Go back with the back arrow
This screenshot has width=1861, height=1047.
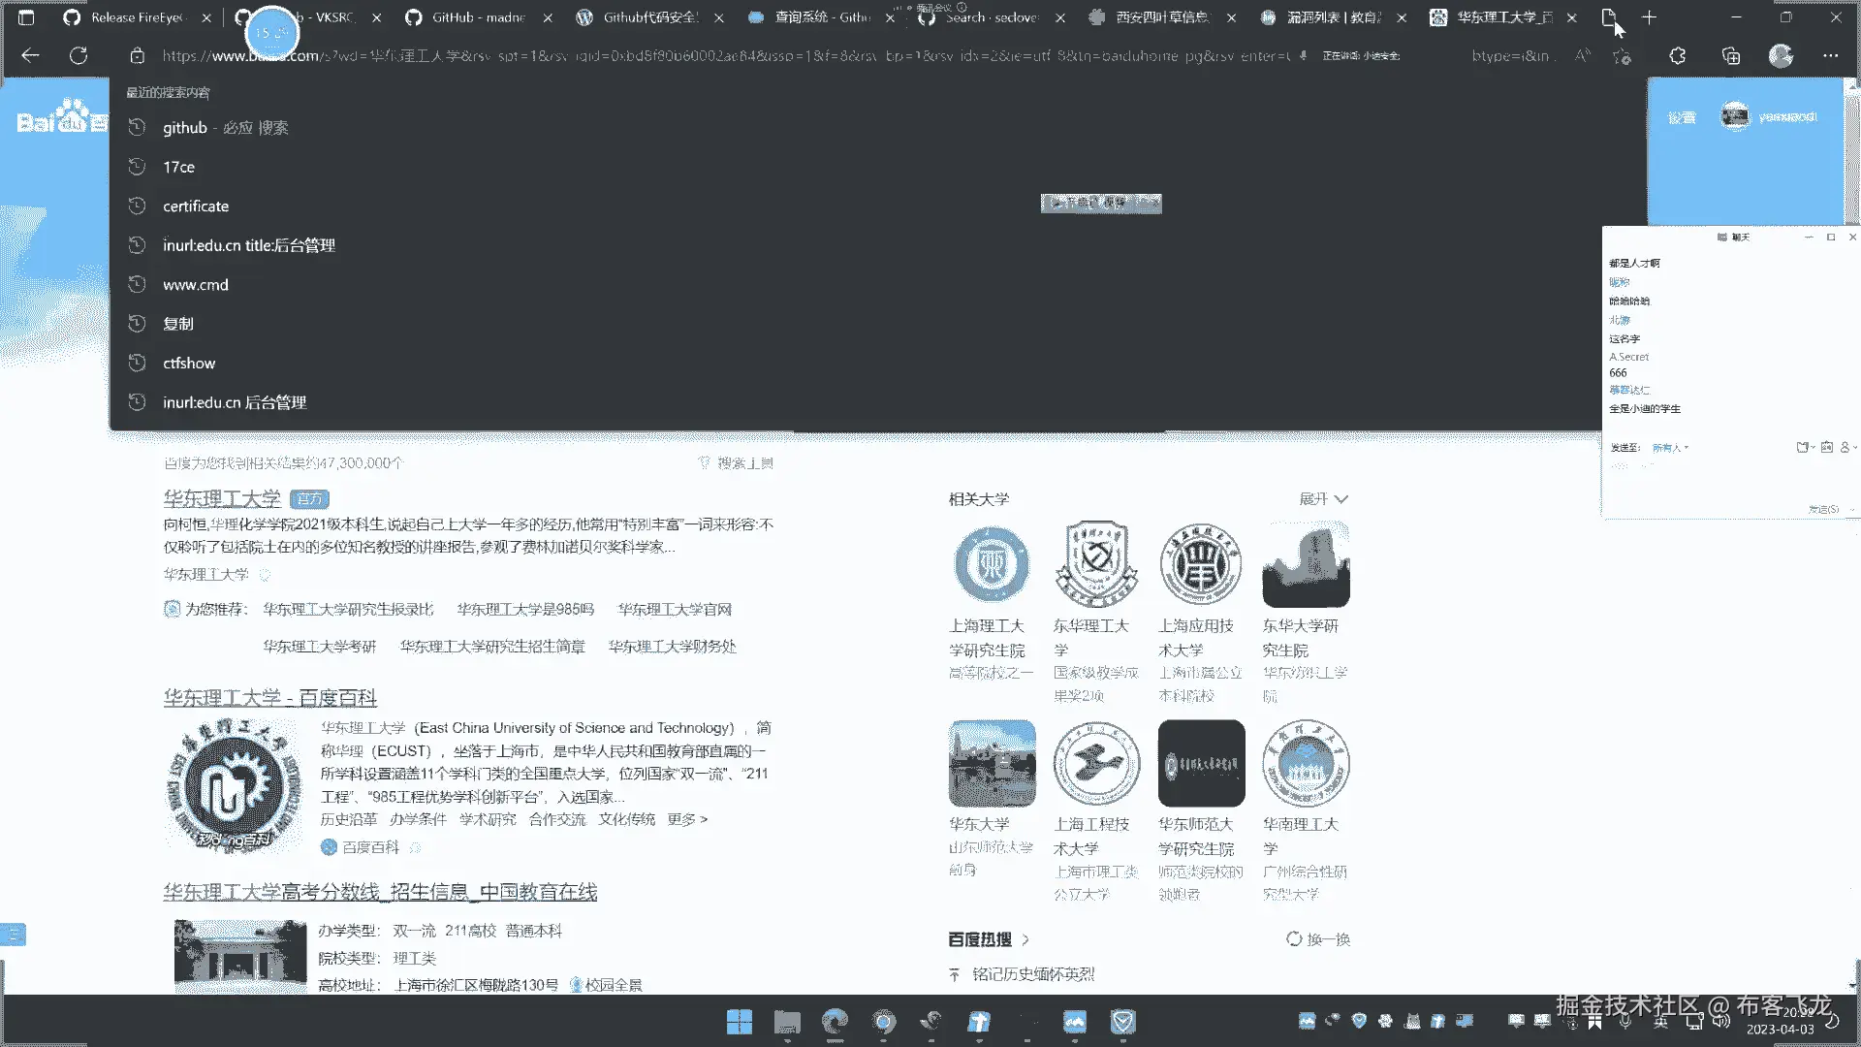pyautogui.click(x=30, y=56)
